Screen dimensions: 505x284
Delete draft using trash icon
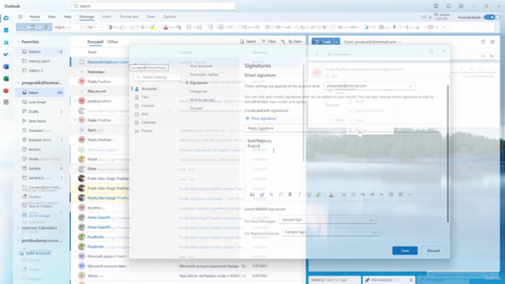(483, 42)
